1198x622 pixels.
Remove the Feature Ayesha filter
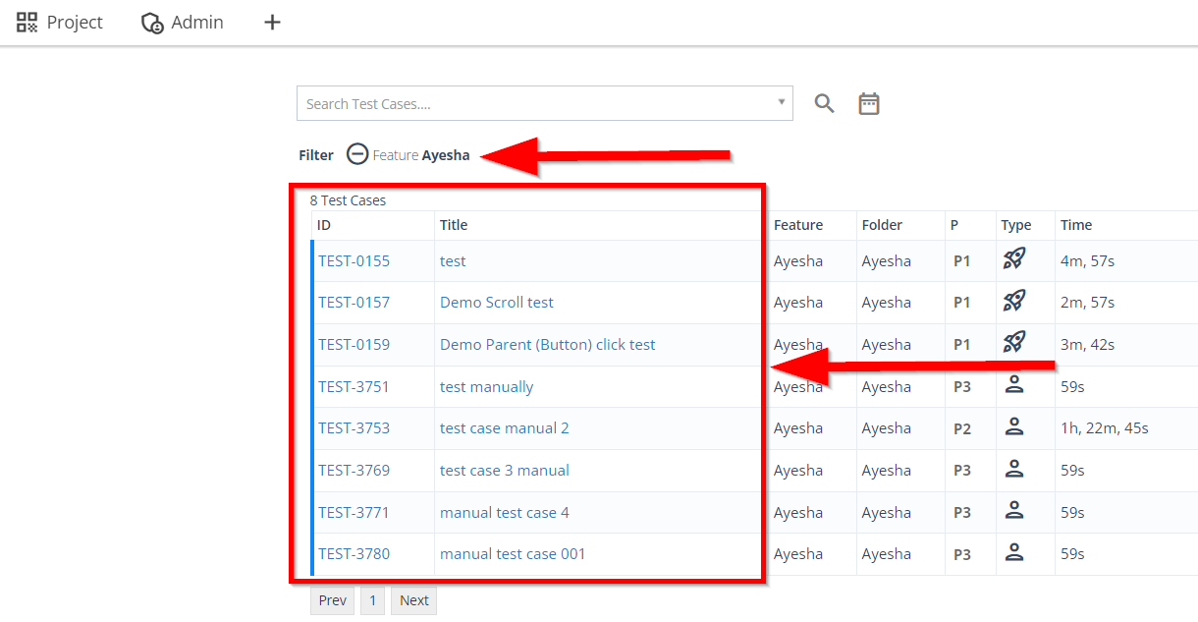coord(357,154)
